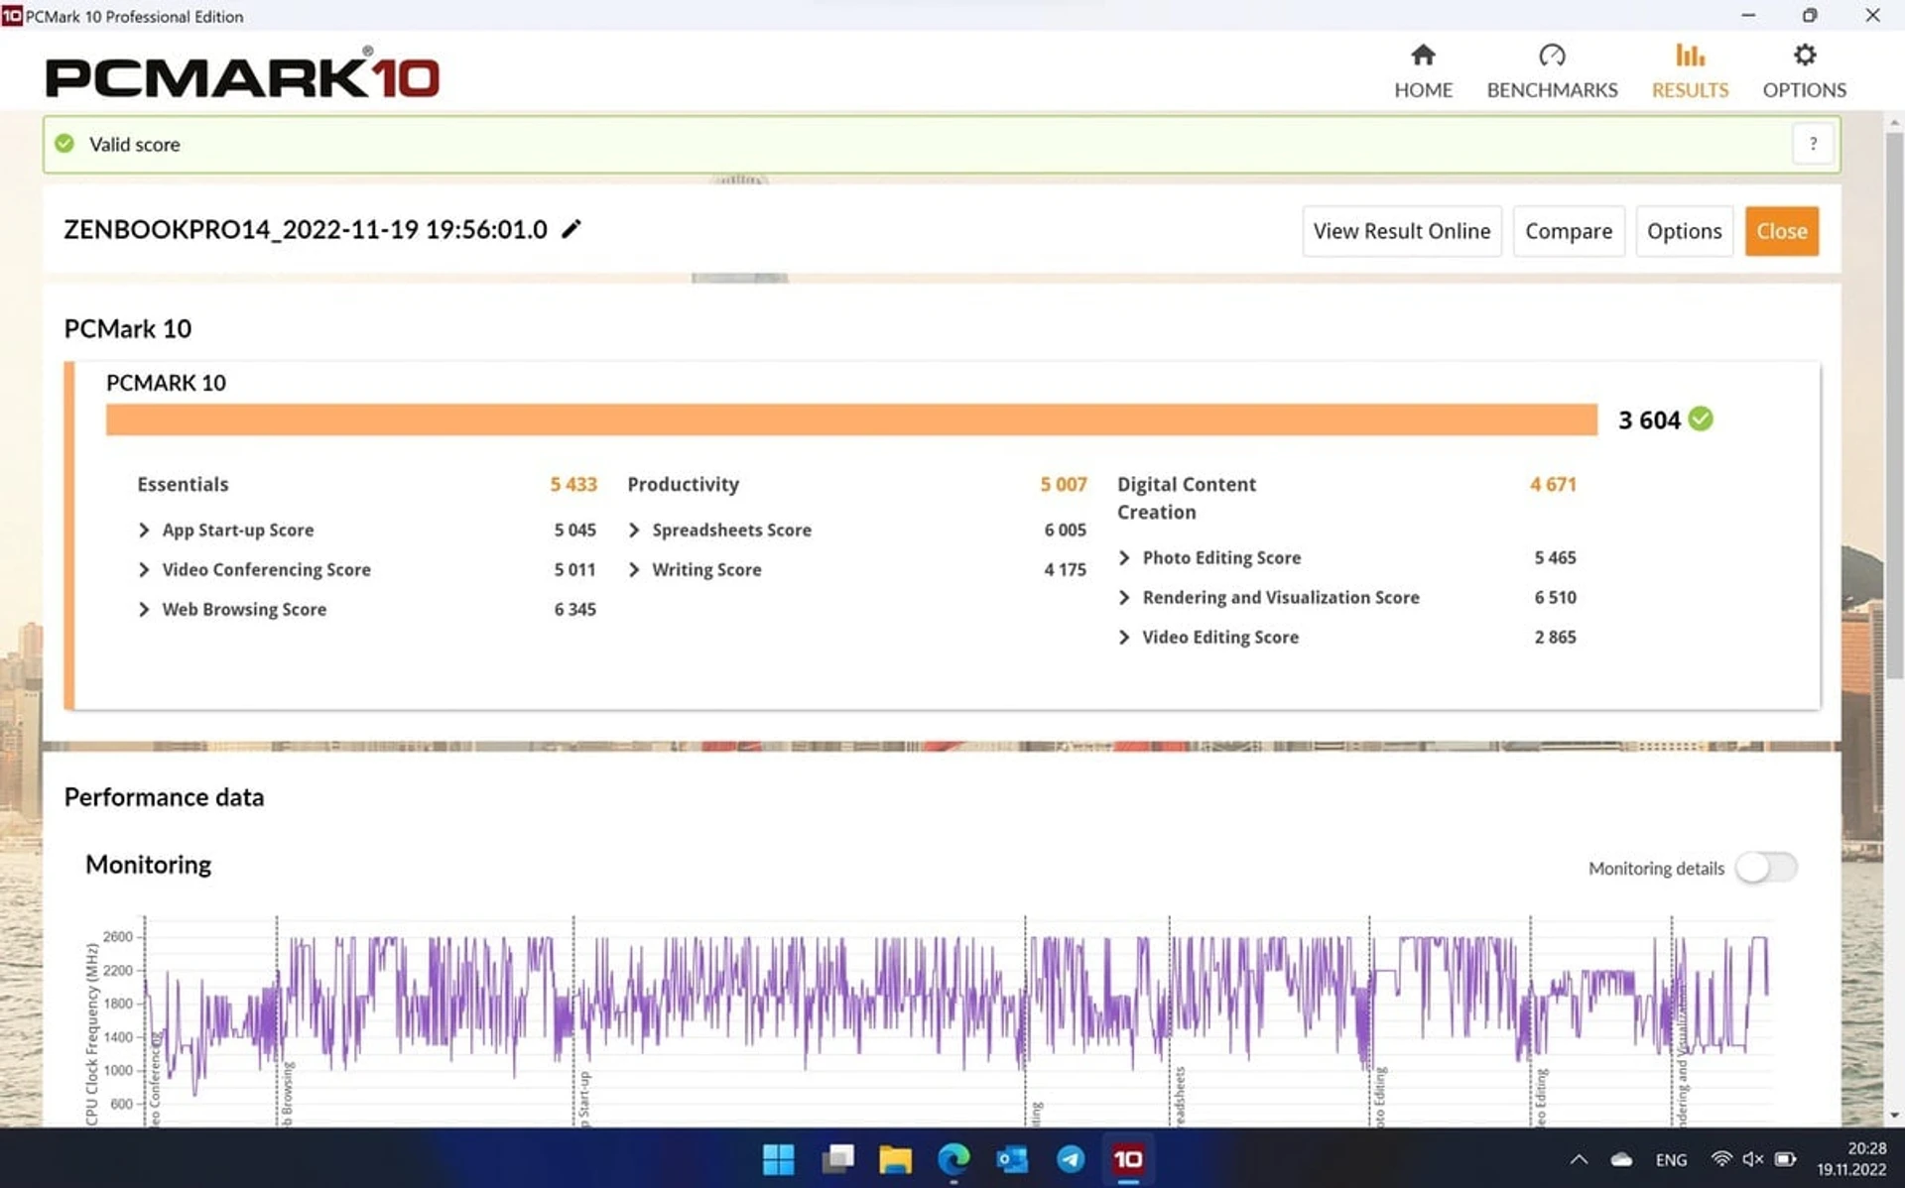This screenshot has width=1905, height=1188.
Task: Open the HOME tab
Action: (x=1423, y=71)
